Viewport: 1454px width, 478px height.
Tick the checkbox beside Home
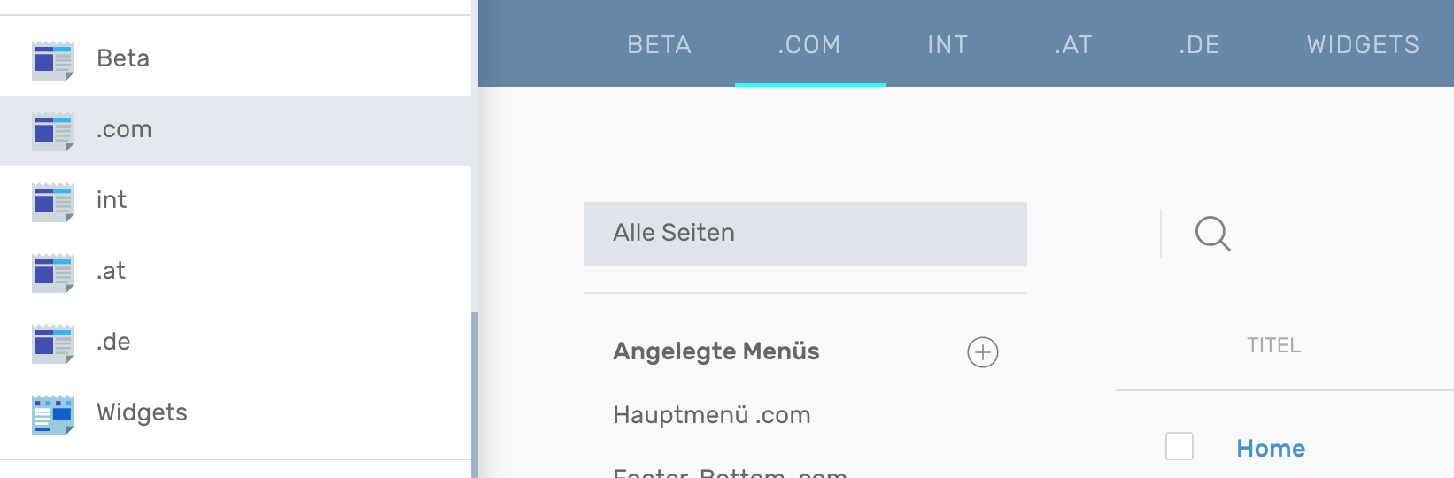click(1179, 446)
